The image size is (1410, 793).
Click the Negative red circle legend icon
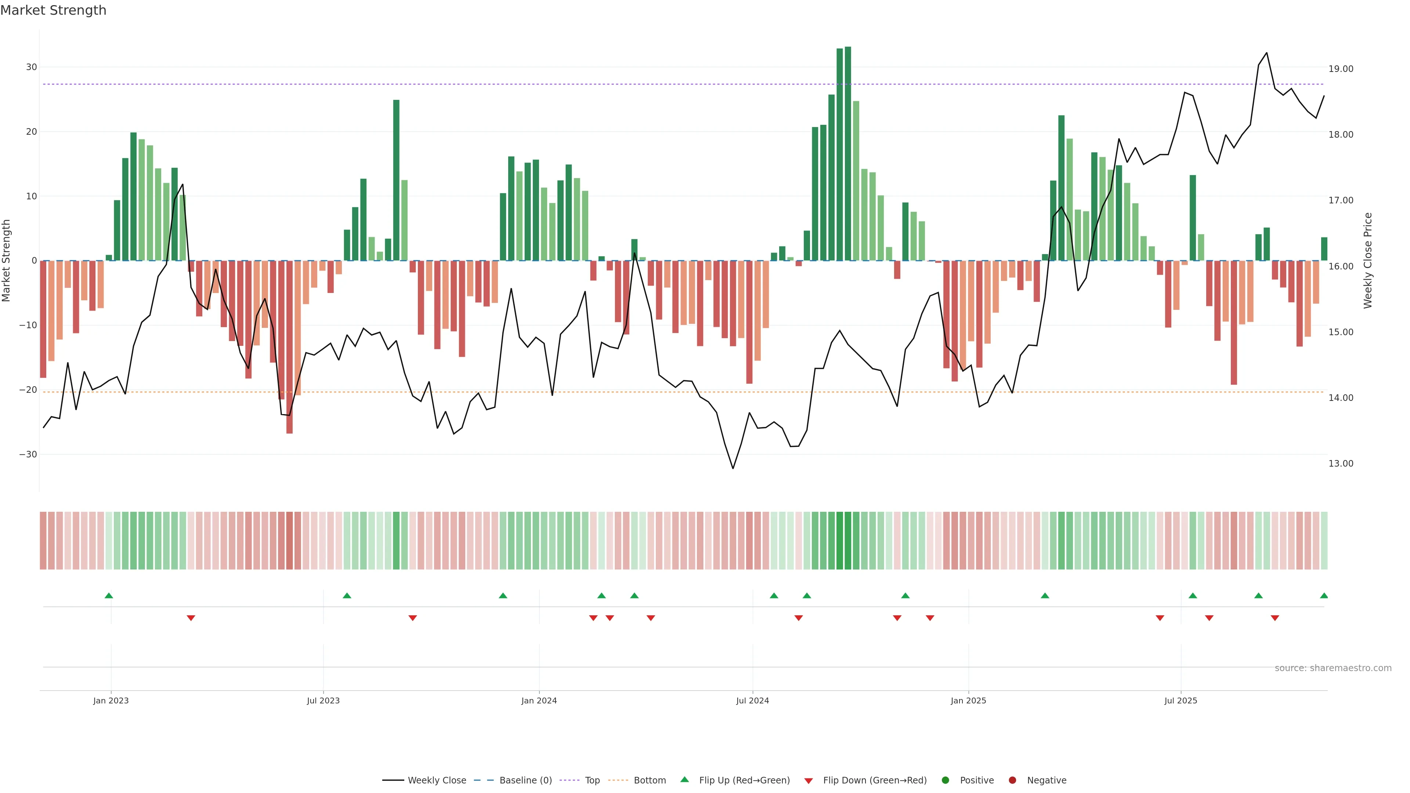pyautogui.click(x=1012, y=781)
